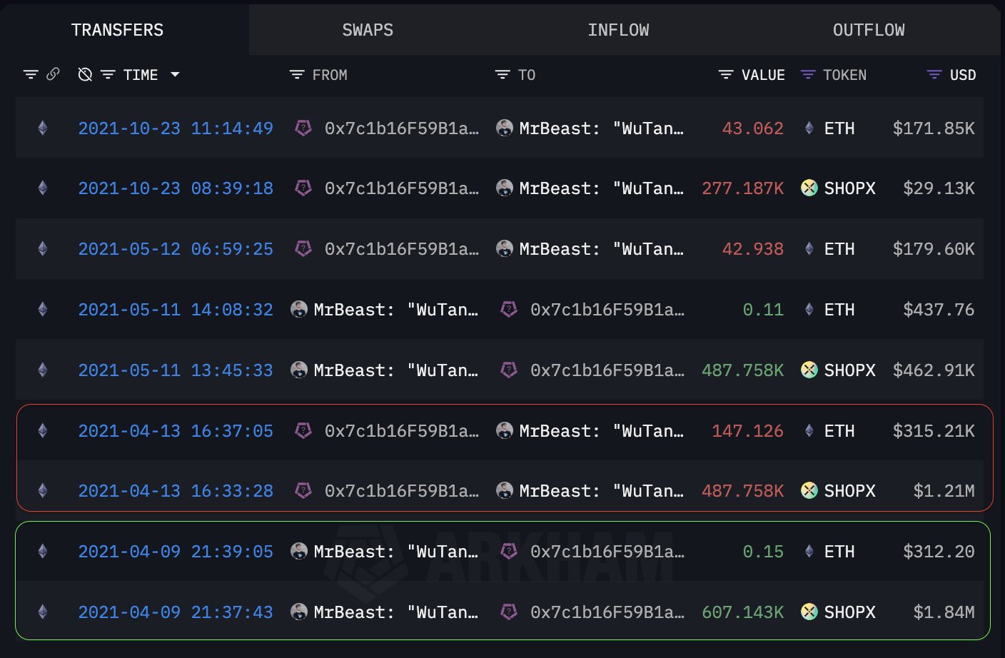Viewport: 1005px width, 658px height.
Task: Click Ethereum chain icon in the 13:45:33 row
Action: click(x=43, y=370)
